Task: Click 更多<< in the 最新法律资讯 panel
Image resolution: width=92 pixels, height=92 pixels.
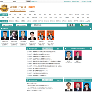Action: (x=59, y=49)
